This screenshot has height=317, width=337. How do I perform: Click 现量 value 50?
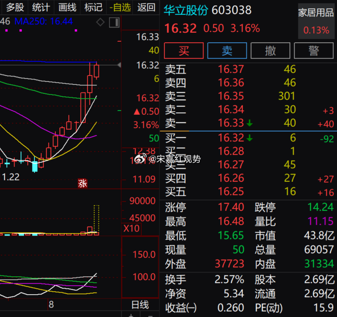pyautogui.click(x=238, y=249)
